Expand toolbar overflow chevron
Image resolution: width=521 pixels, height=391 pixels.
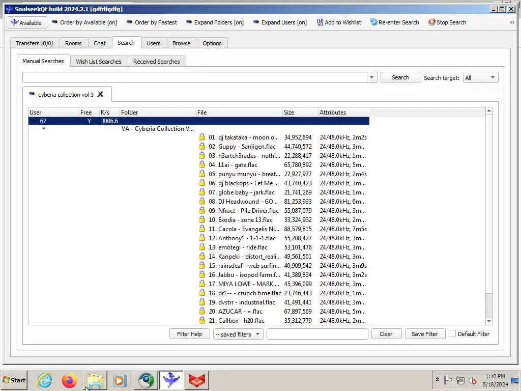click(x=512, y=22)
